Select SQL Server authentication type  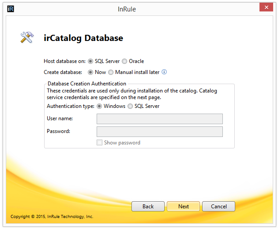point(130,106)
